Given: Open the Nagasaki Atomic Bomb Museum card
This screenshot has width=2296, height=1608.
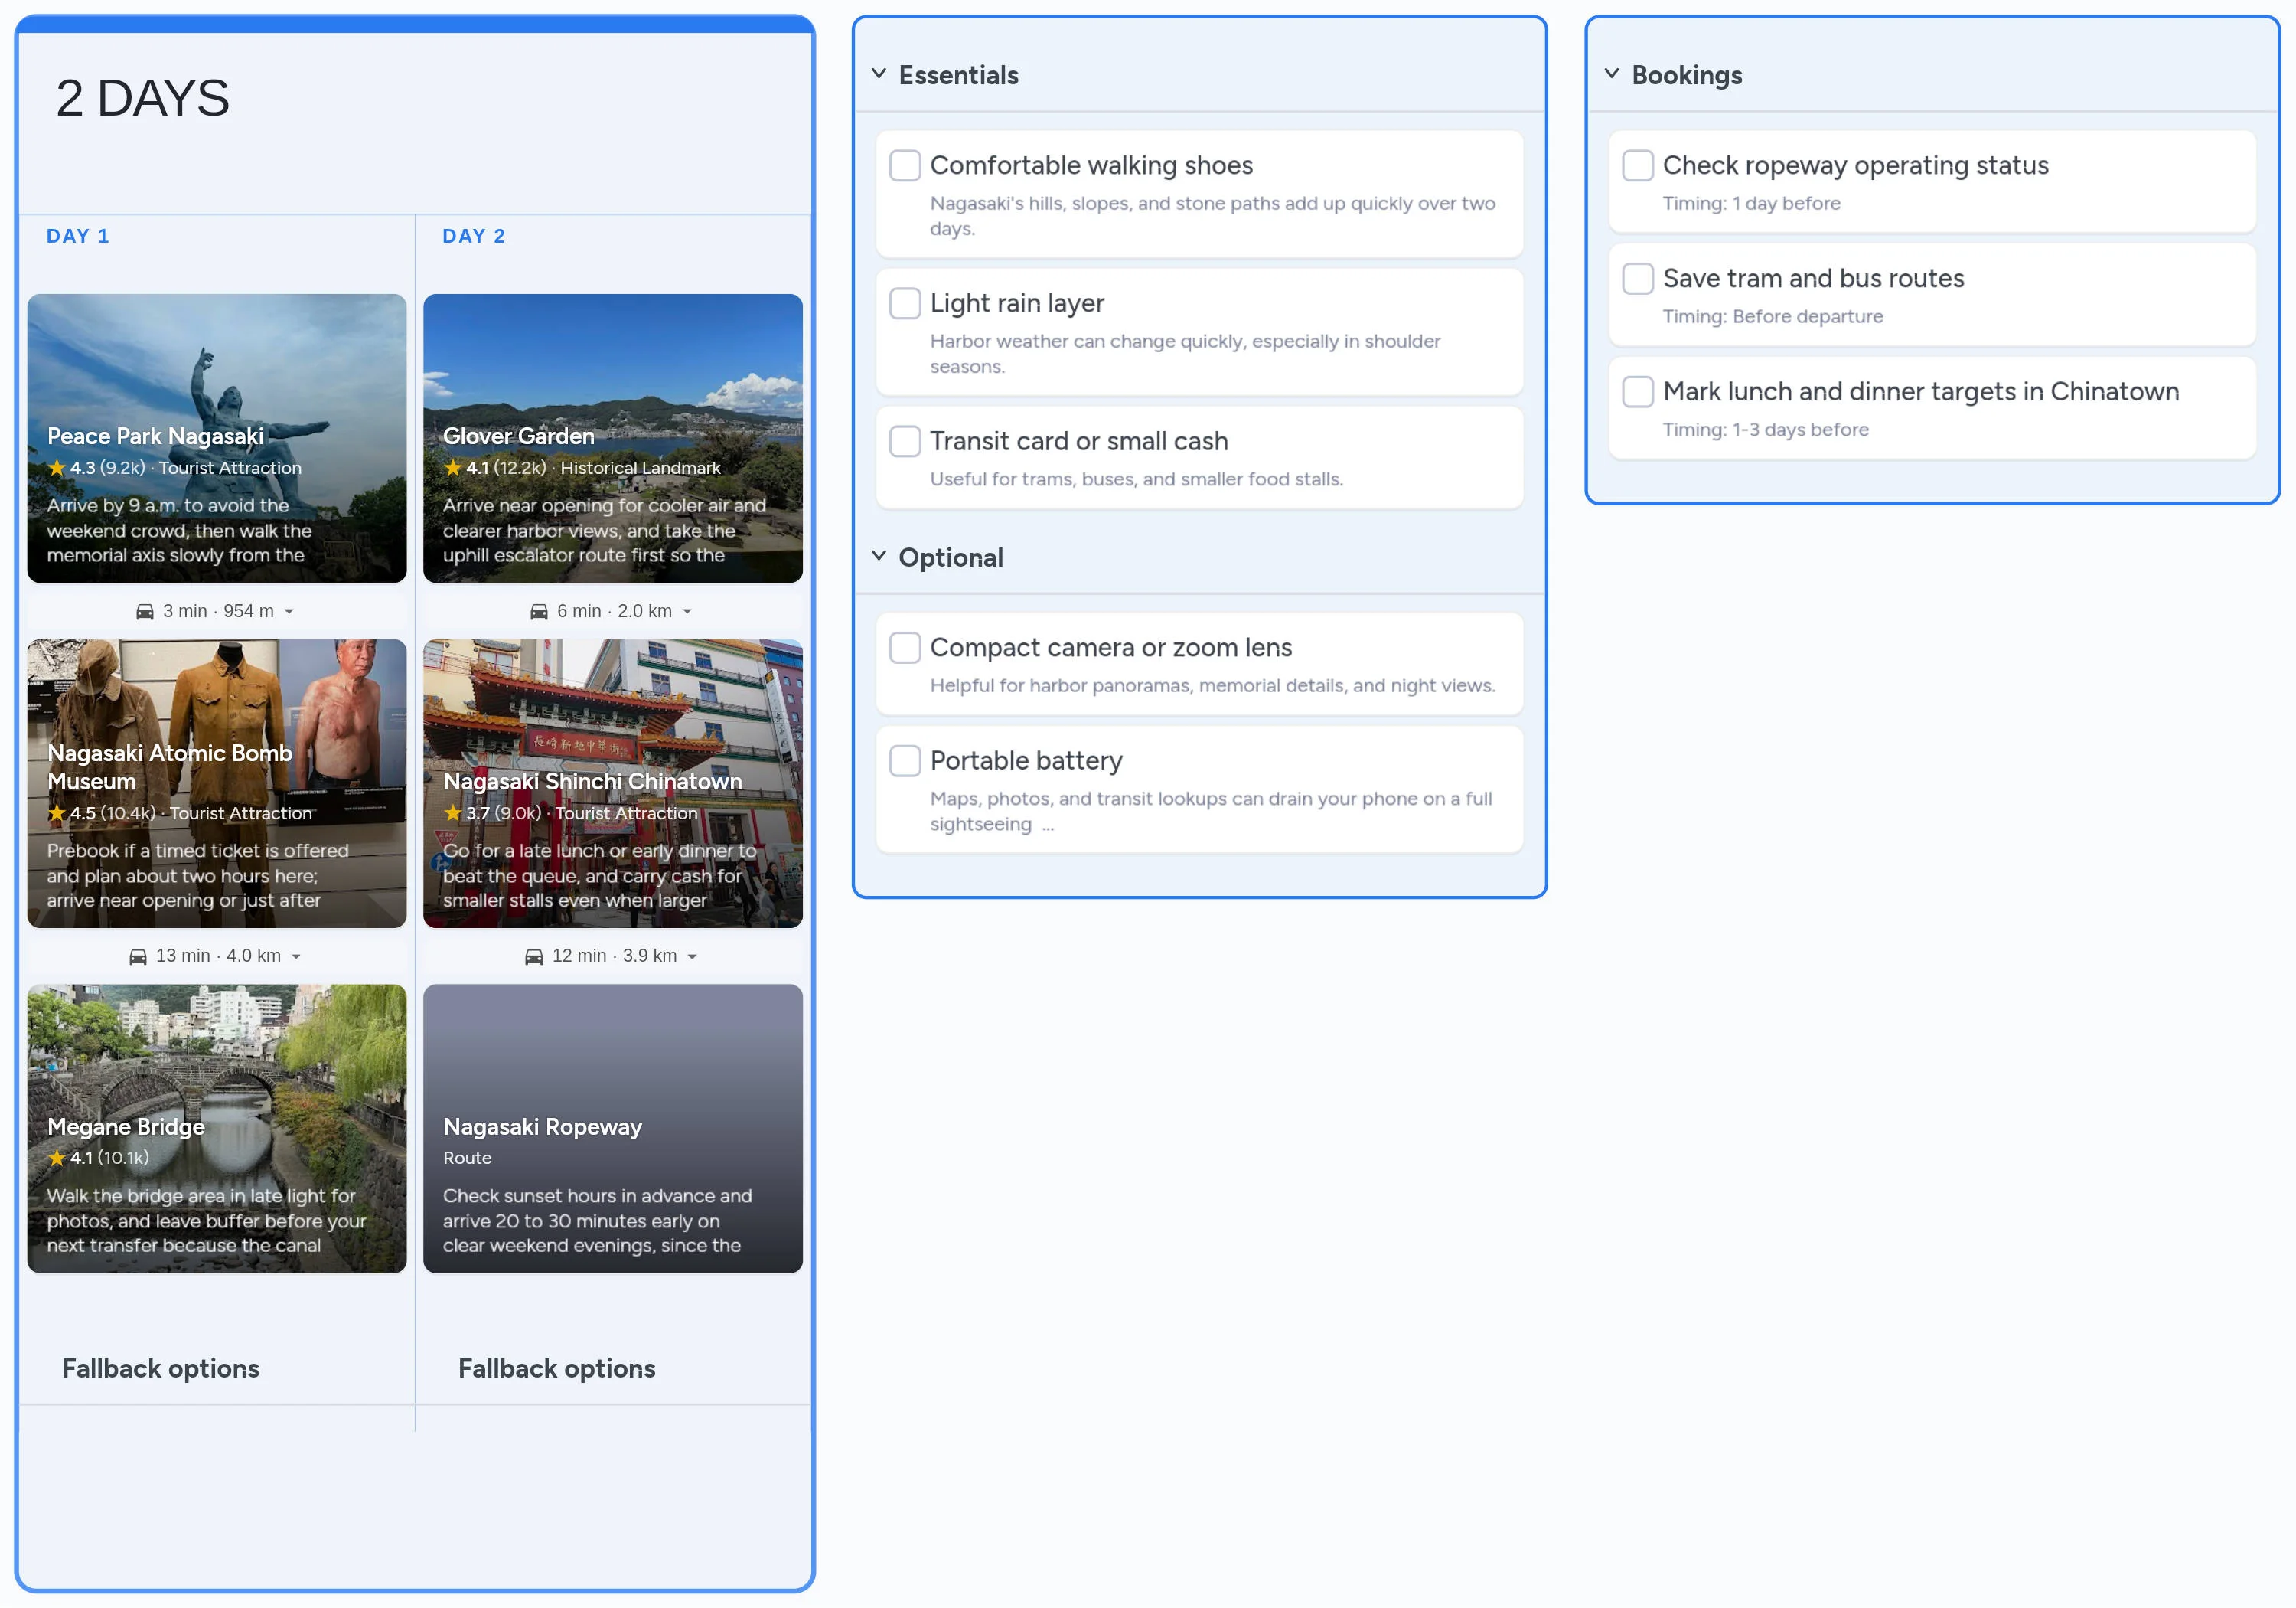Looking at the screenshot, I should (x=216, y=783).
